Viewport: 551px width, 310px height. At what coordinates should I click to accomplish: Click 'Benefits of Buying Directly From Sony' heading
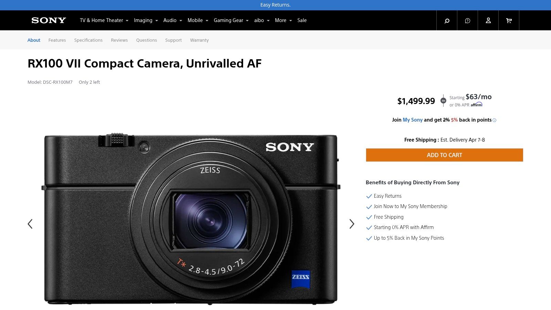(x=413, y=183)
